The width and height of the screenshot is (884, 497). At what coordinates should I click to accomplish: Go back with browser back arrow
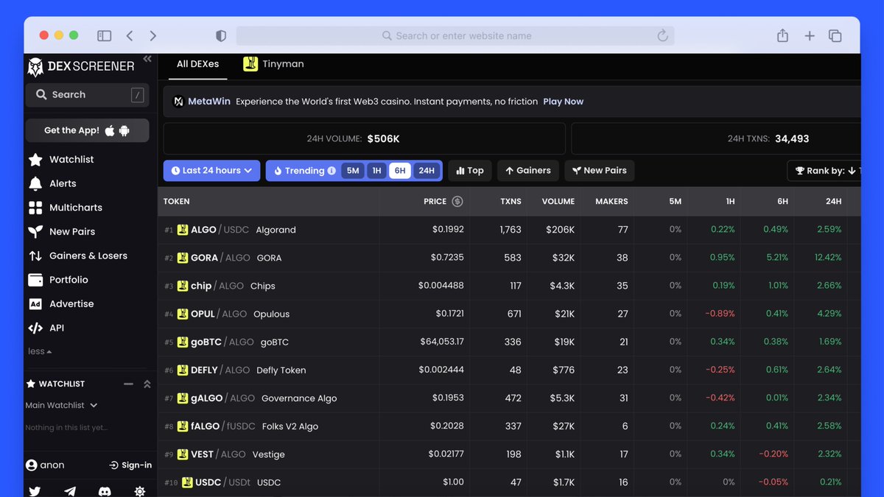(130, 35)
